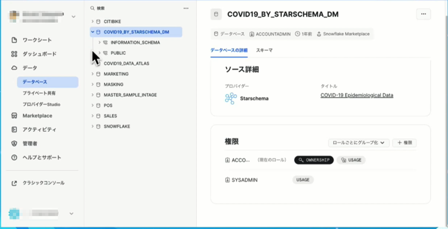The width and height of the screenshot is (448, 229).
Task: Click MASKING database icon
Action: click(x=98, y=84)
